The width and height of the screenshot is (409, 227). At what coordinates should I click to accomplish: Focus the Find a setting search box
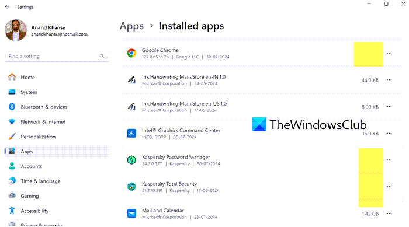57,56
